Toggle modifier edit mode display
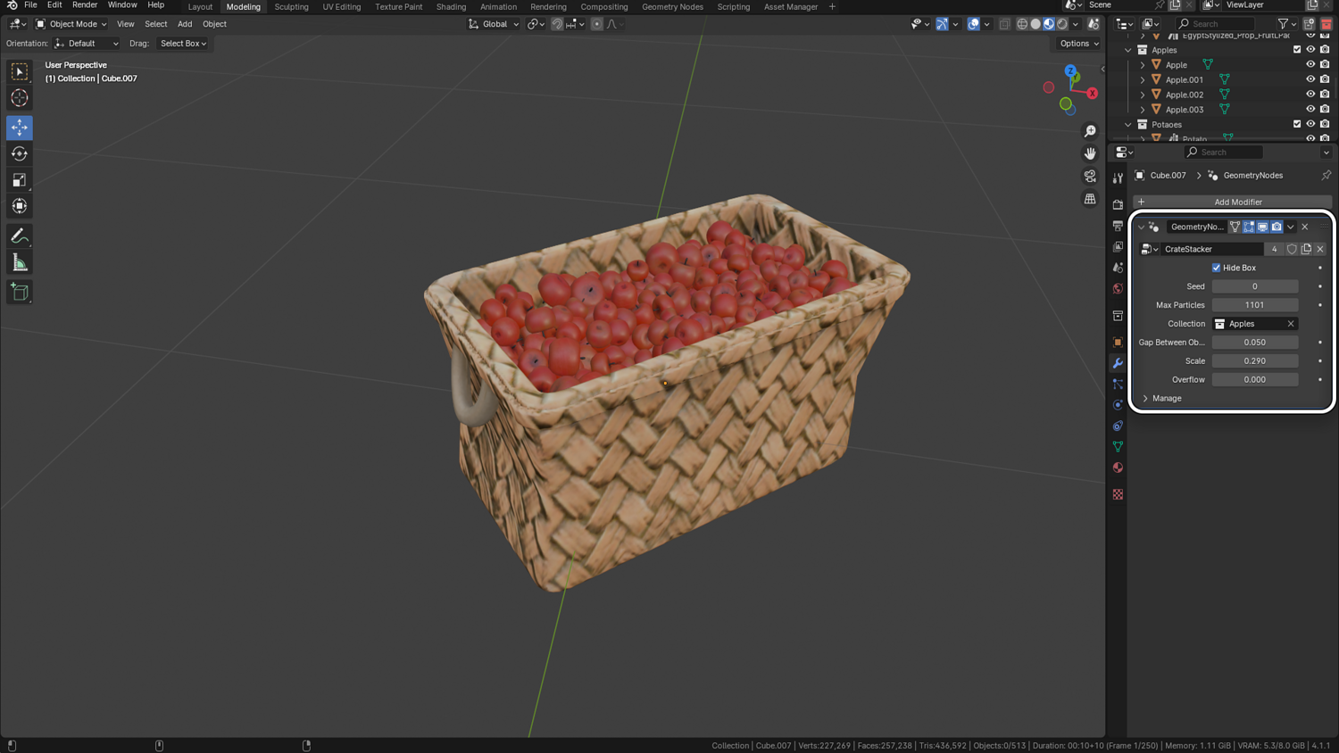1339x753 pixels. (x=1249, y=227)
